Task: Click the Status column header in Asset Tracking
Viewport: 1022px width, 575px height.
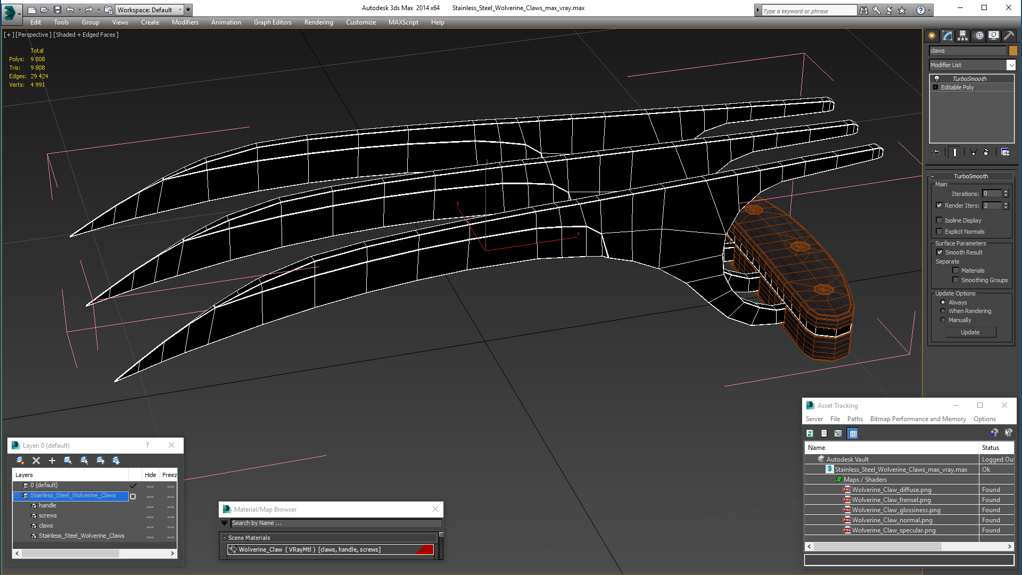Action: tap(996, 448)
